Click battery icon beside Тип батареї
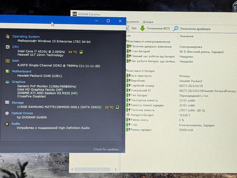The width and height of the screenshot is (237, 178). point(128,95)
